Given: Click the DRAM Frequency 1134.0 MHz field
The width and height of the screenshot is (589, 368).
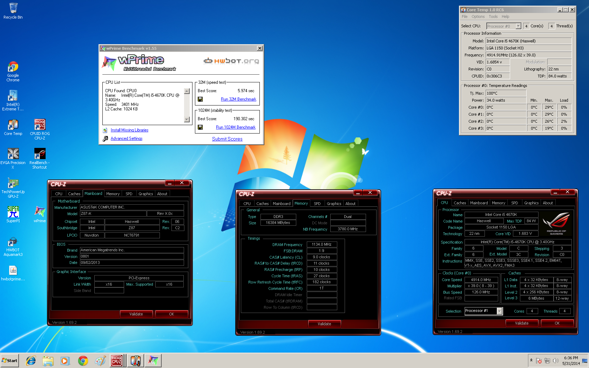Looking at the screenshot, I should click(x=322, y=244).
